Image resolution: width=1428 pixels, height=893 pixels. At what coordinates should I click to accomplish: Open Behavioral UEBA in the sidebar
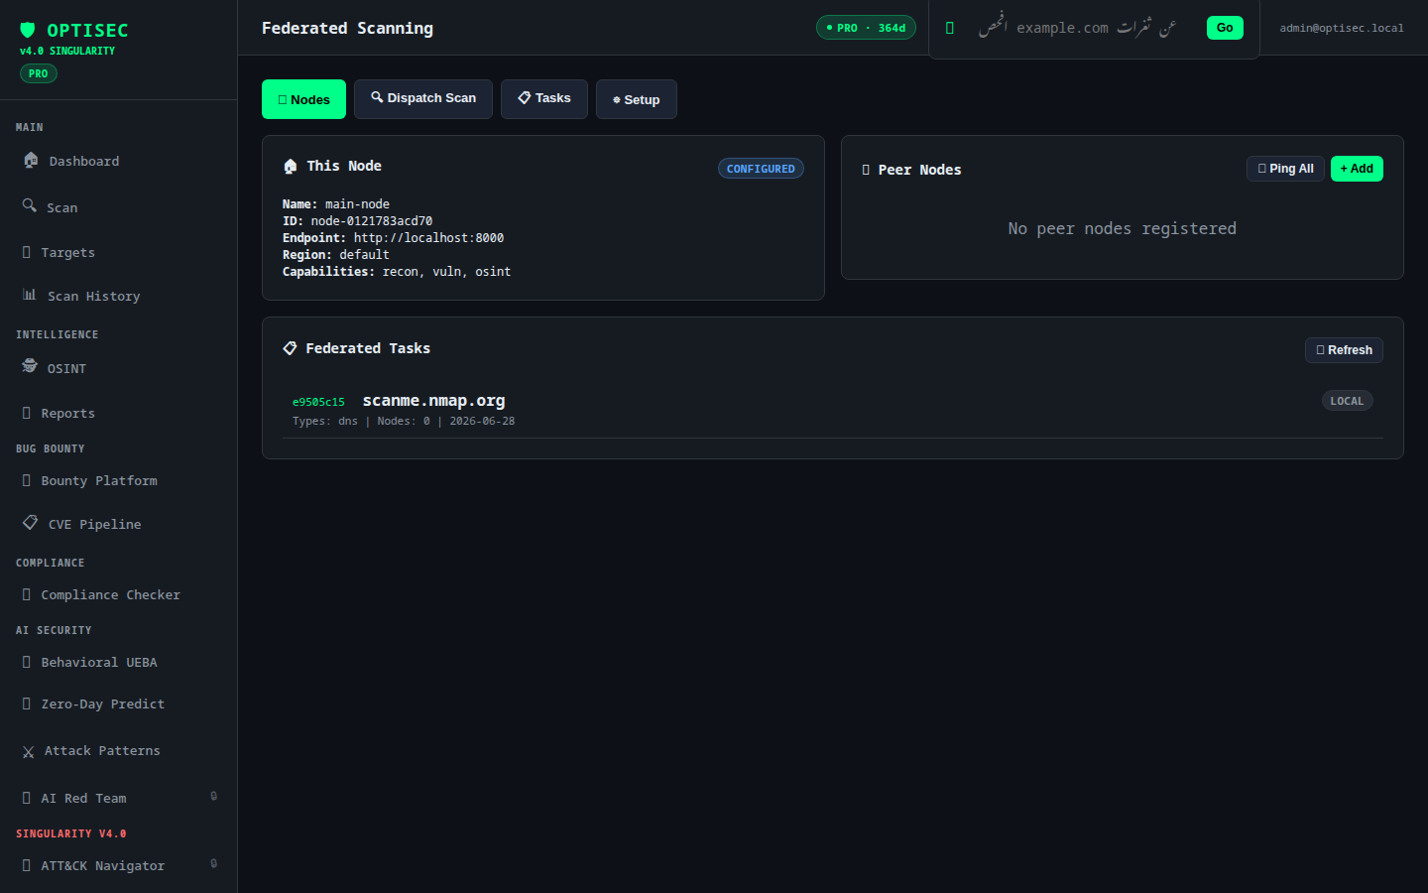click(x=119, y=663)
